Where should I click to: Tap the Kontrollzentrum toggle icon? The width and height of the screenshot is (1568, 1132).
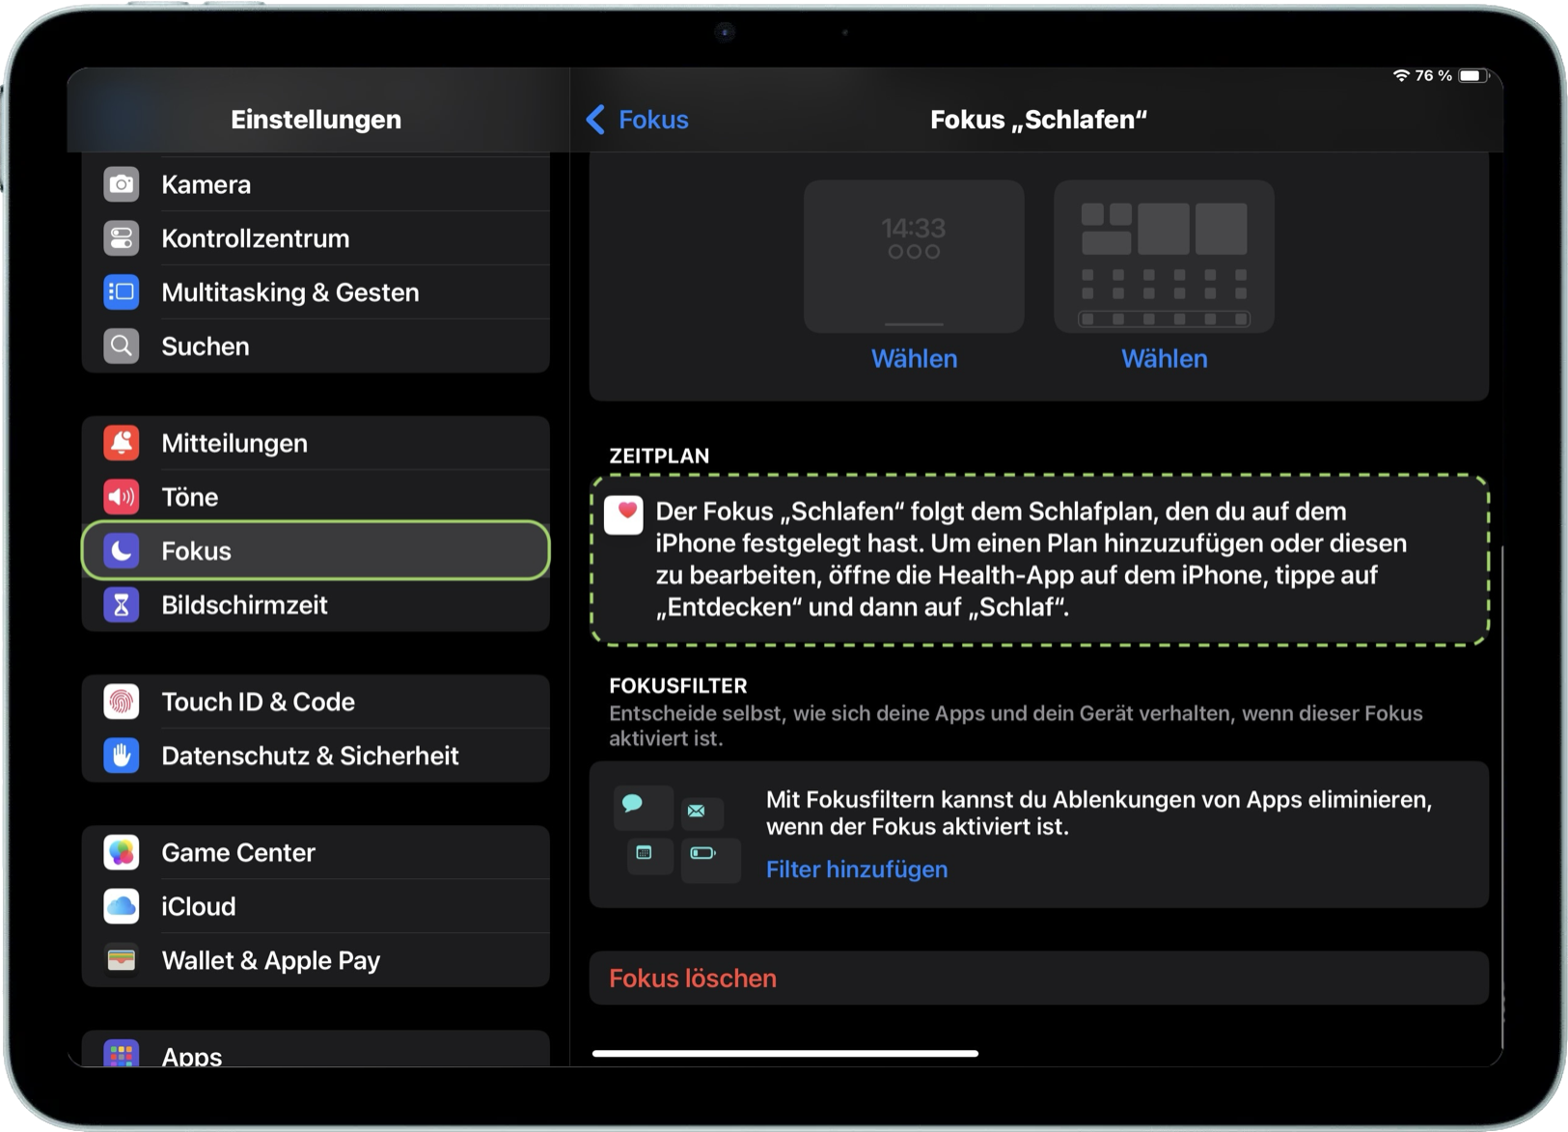coord(122,238)
